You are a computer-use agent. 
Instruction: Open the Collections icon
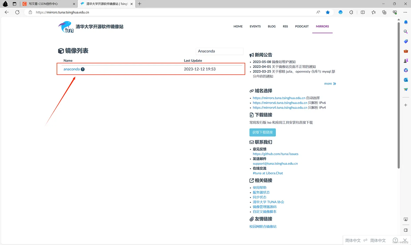384,12
